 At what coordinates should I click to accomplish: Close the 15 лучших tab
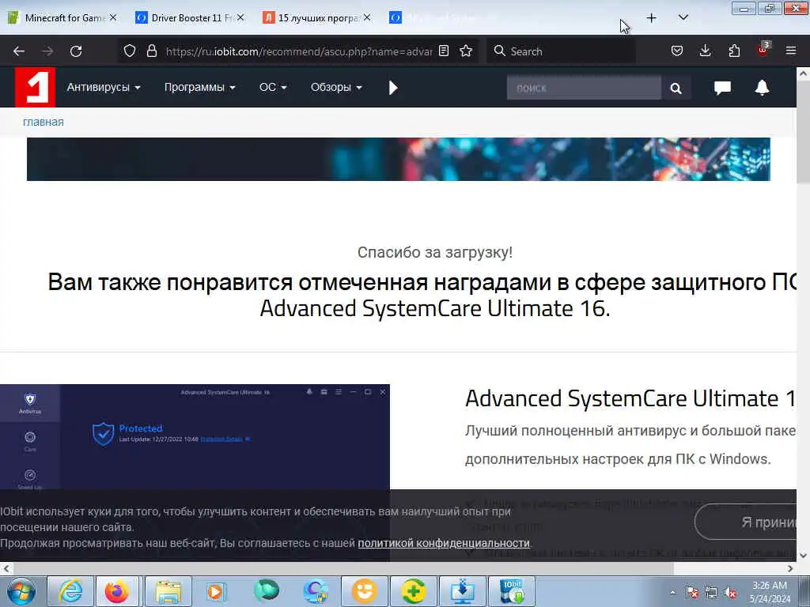point(367,17)
